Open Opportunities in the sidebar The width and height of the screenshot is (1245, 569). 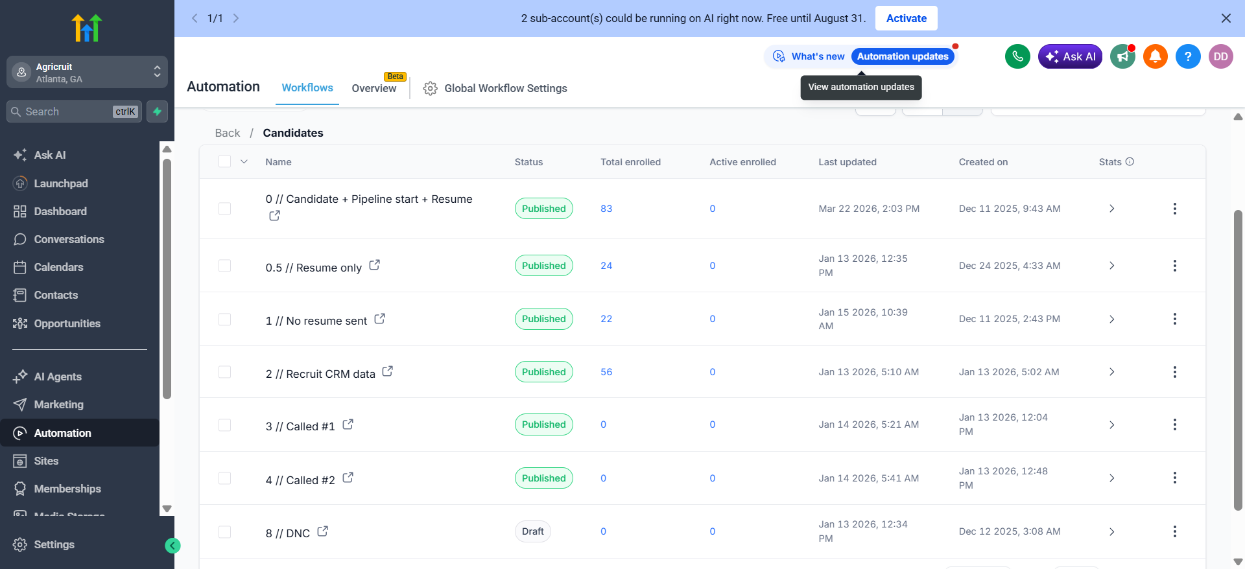tap(80, 323)
